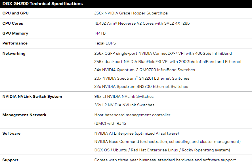Click '36x L2 NVIDIA NVLink Switches'

(124, 105)
